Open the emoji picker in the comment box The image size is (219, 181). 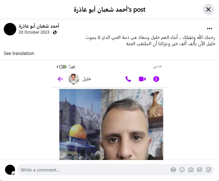click(x=182, y=170)
